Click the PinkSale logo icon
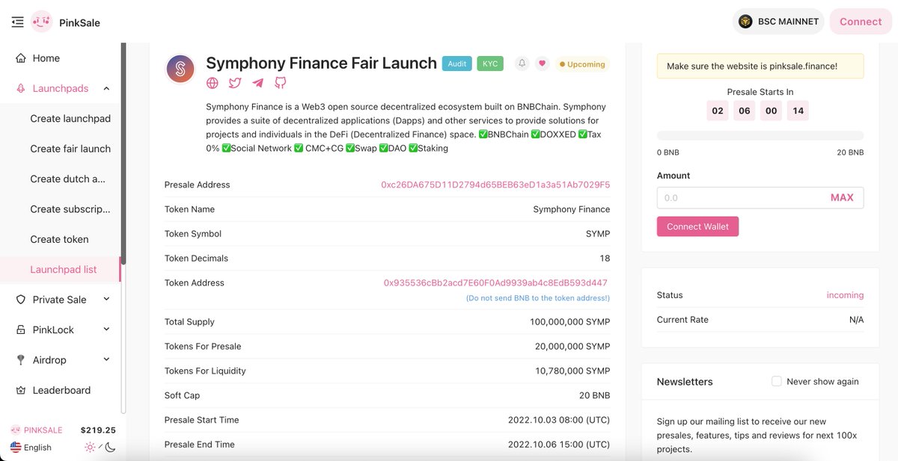 [x=42, y=22]
